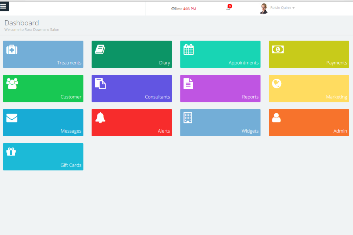Click the gift icon on Gift Cards
The image size is (353, 235).
pos(11,152)
